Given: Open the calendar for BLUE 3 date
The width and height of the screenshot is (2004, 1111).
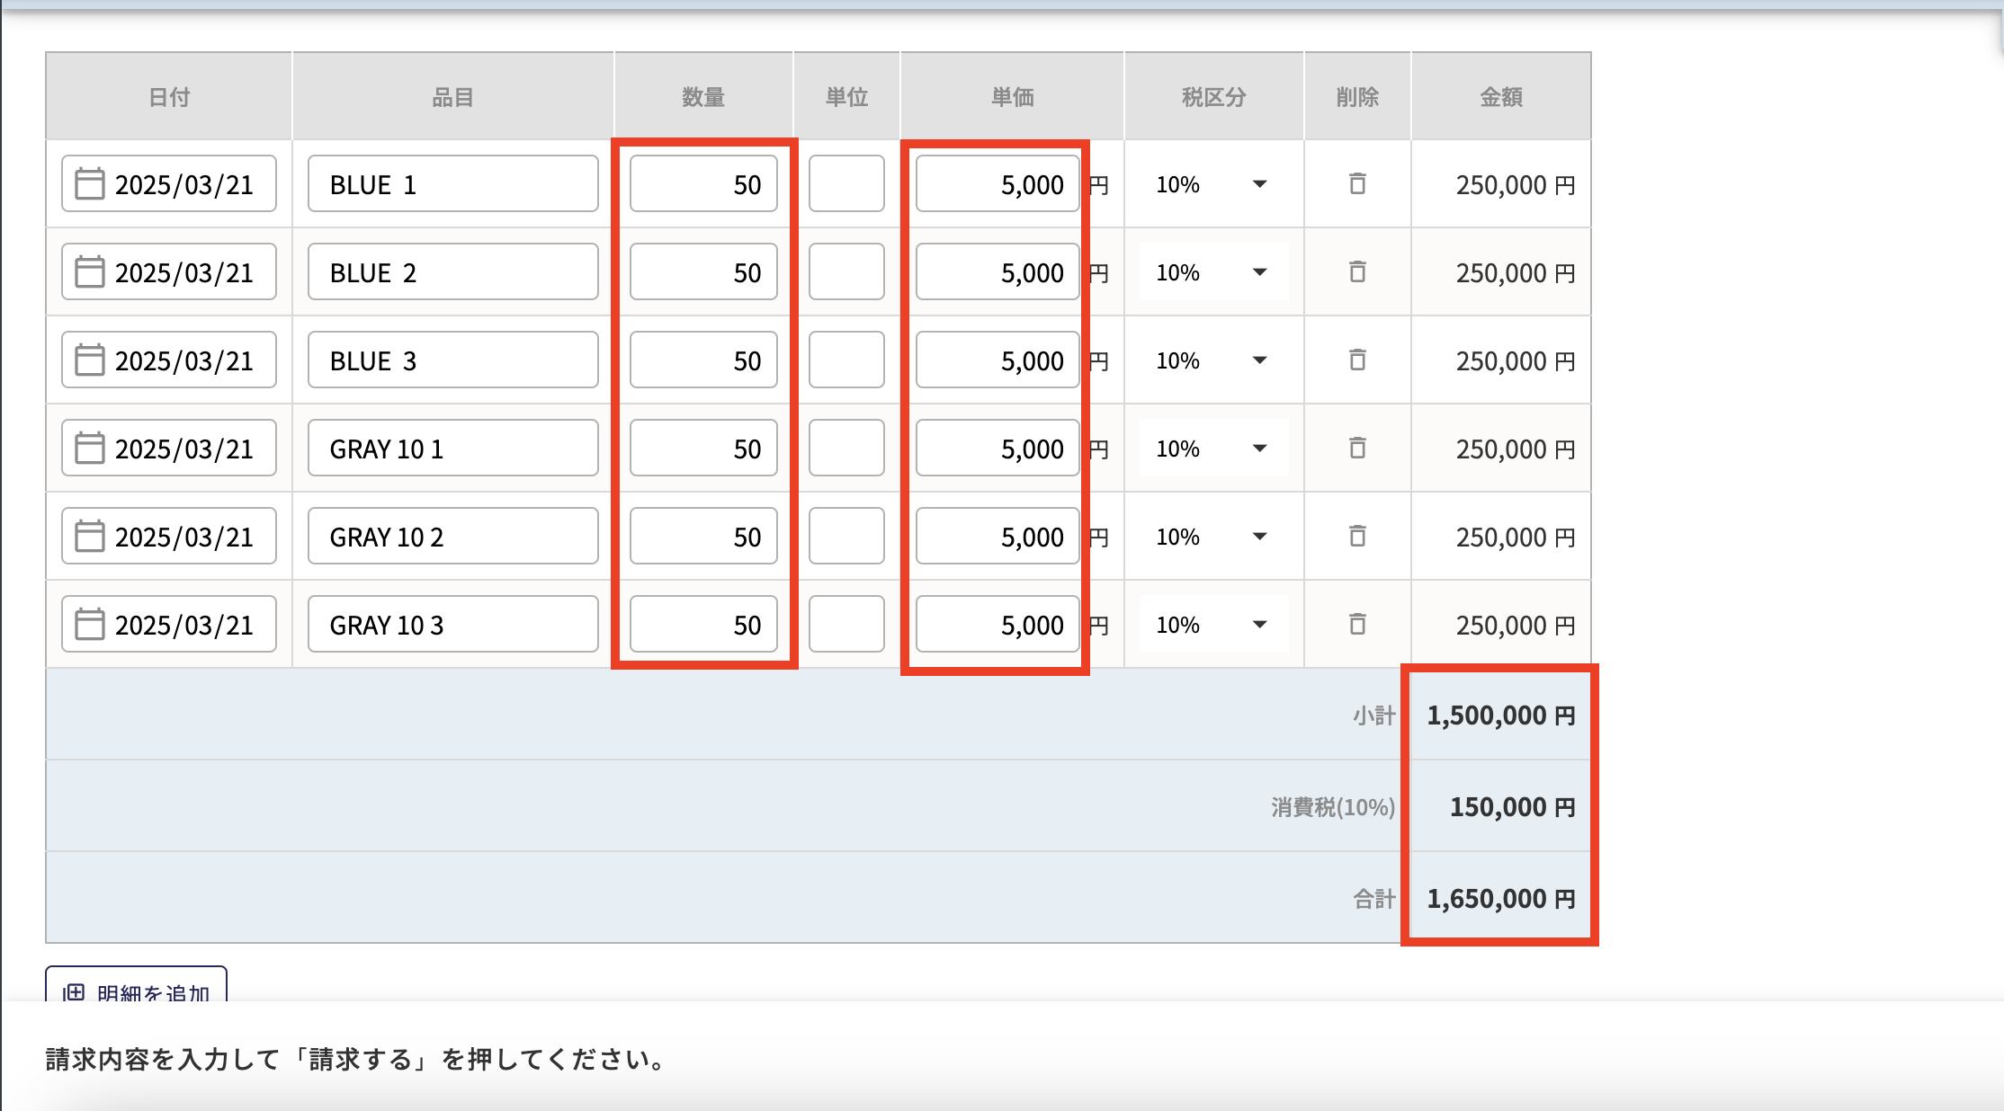Looking at the screenshot, I should tap(89, 360).
